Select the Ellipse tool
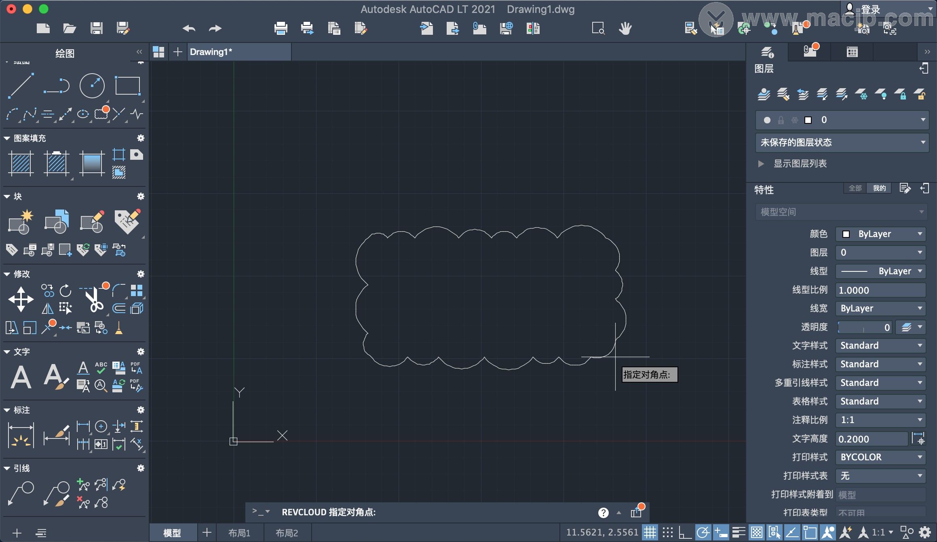This screenshot has height=542, width=937. coord(83,114)
